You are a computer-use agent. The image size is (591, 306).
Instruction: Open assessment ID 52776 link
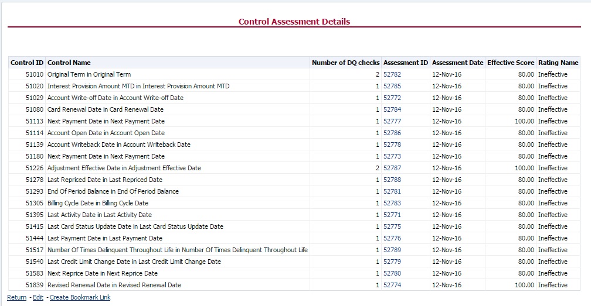392,238
